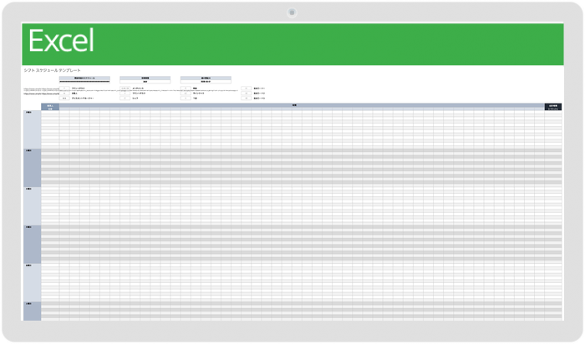The width and height of the screenshot is (585, 344).
Task: Select the シフト スケジュール テンプレート title
Action: click(52, 70)
